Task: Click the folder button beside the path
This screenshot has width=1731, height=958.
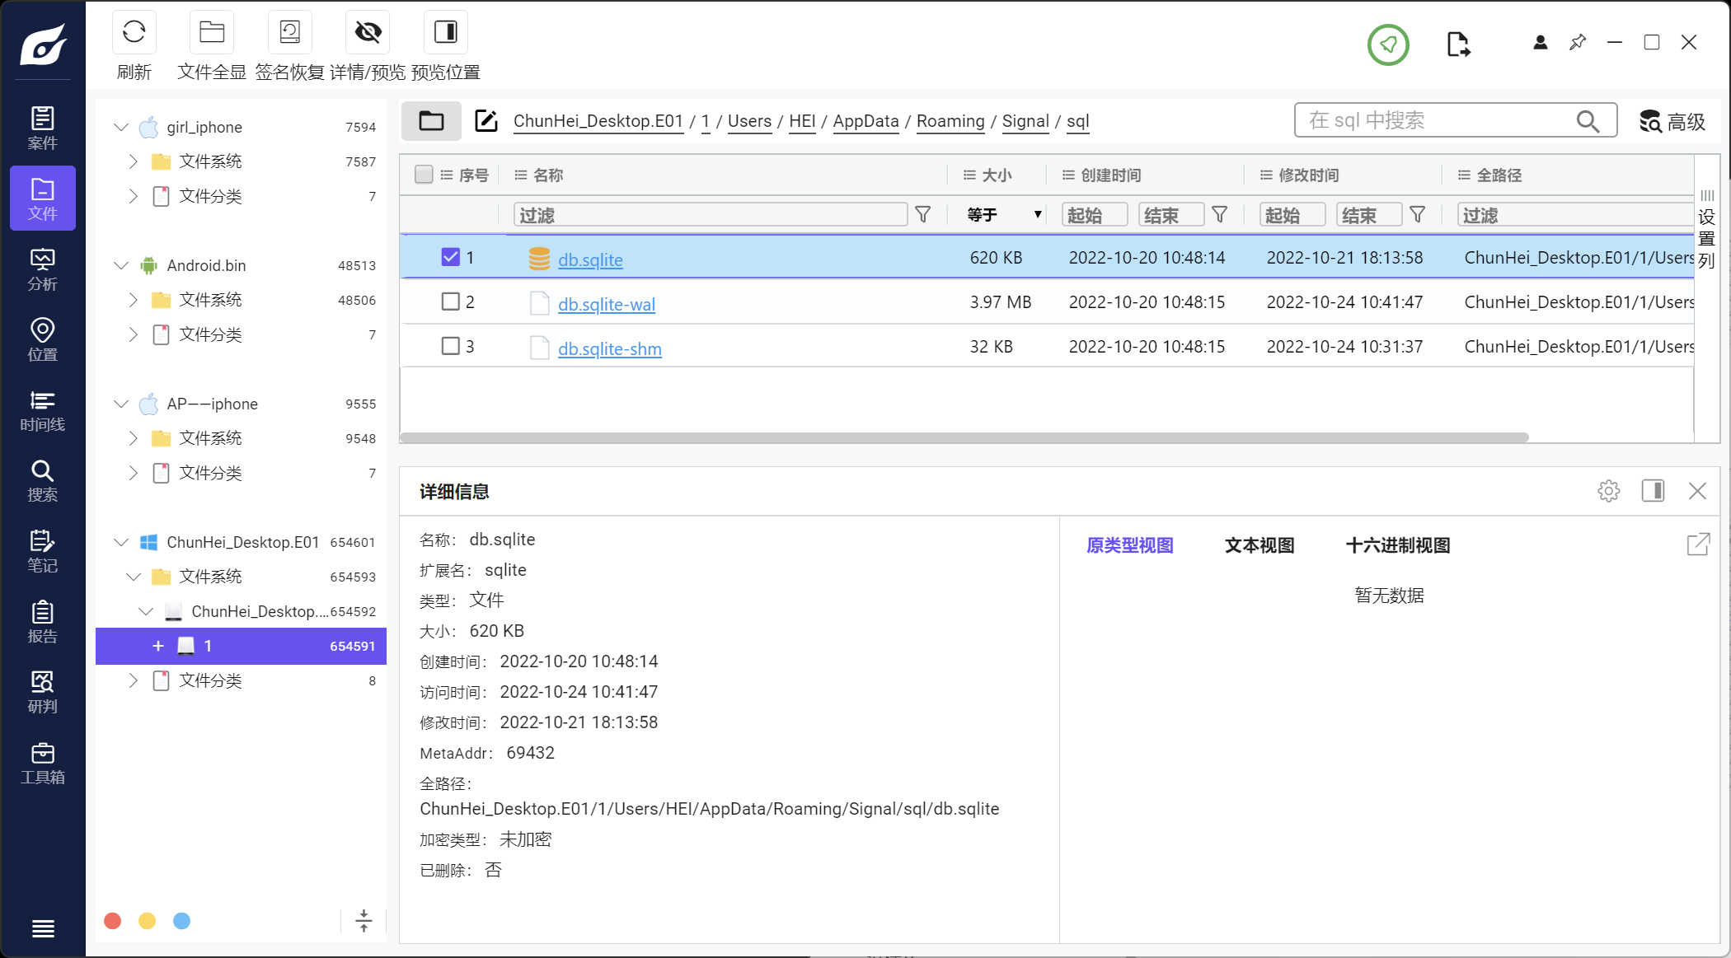Action: 431,121
